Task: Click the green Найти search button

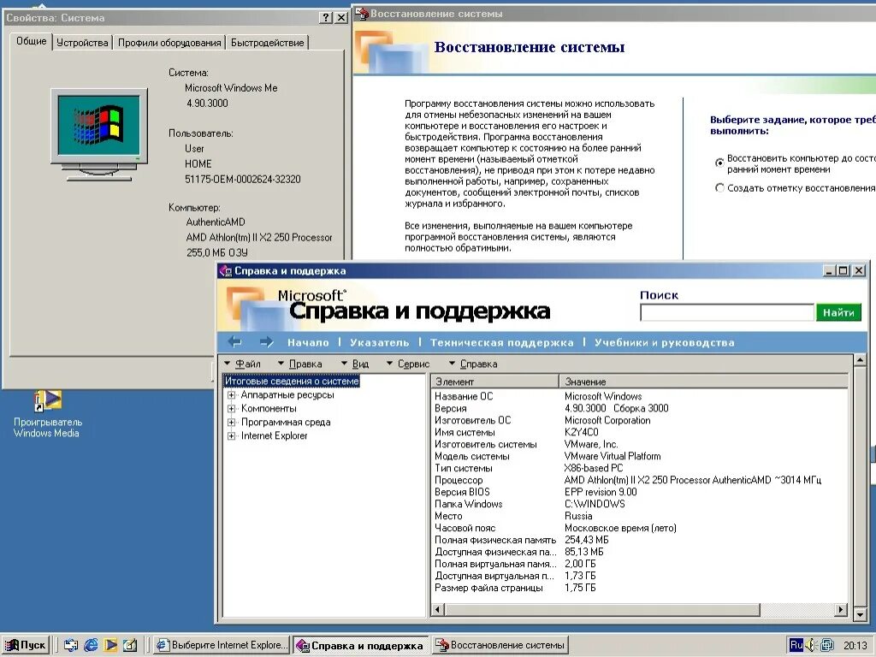Action: tap(838, 312)
